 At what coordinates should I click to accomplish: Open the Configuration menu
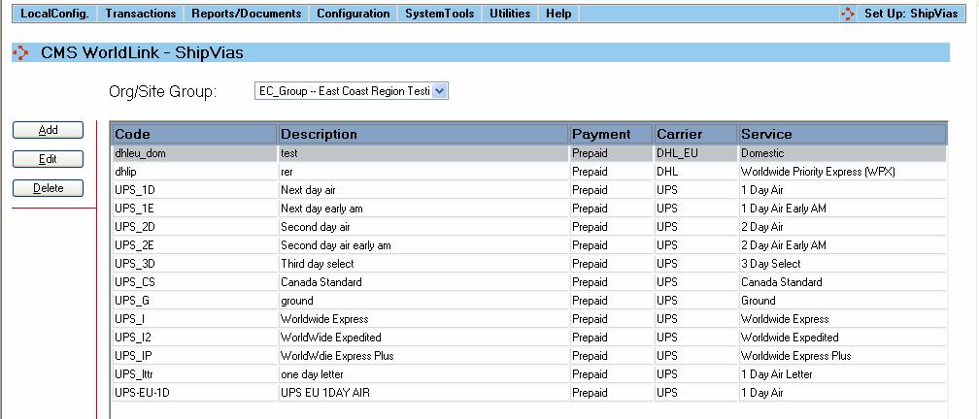[x=354, y=14]
